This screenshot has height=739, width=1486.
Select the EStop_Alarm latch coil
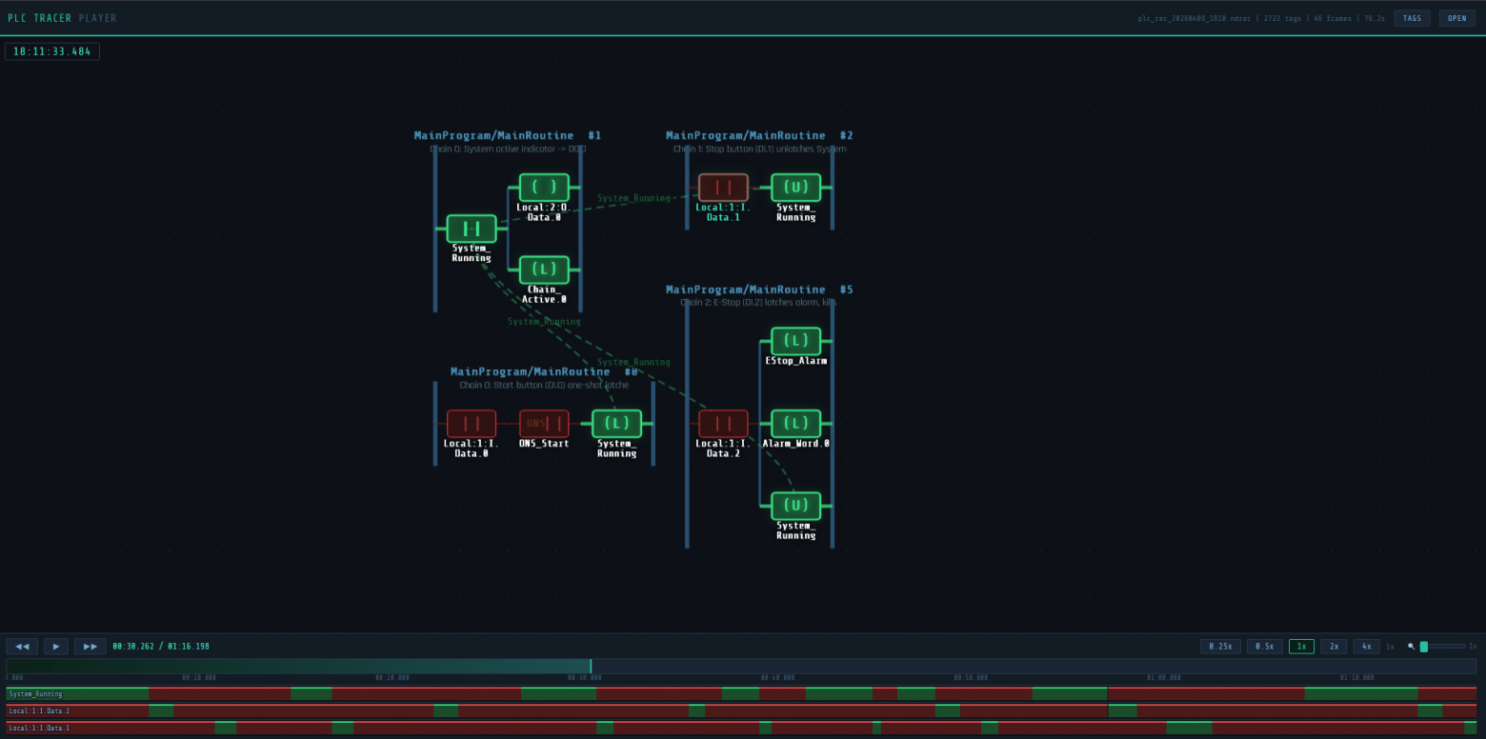pos(795,341)
